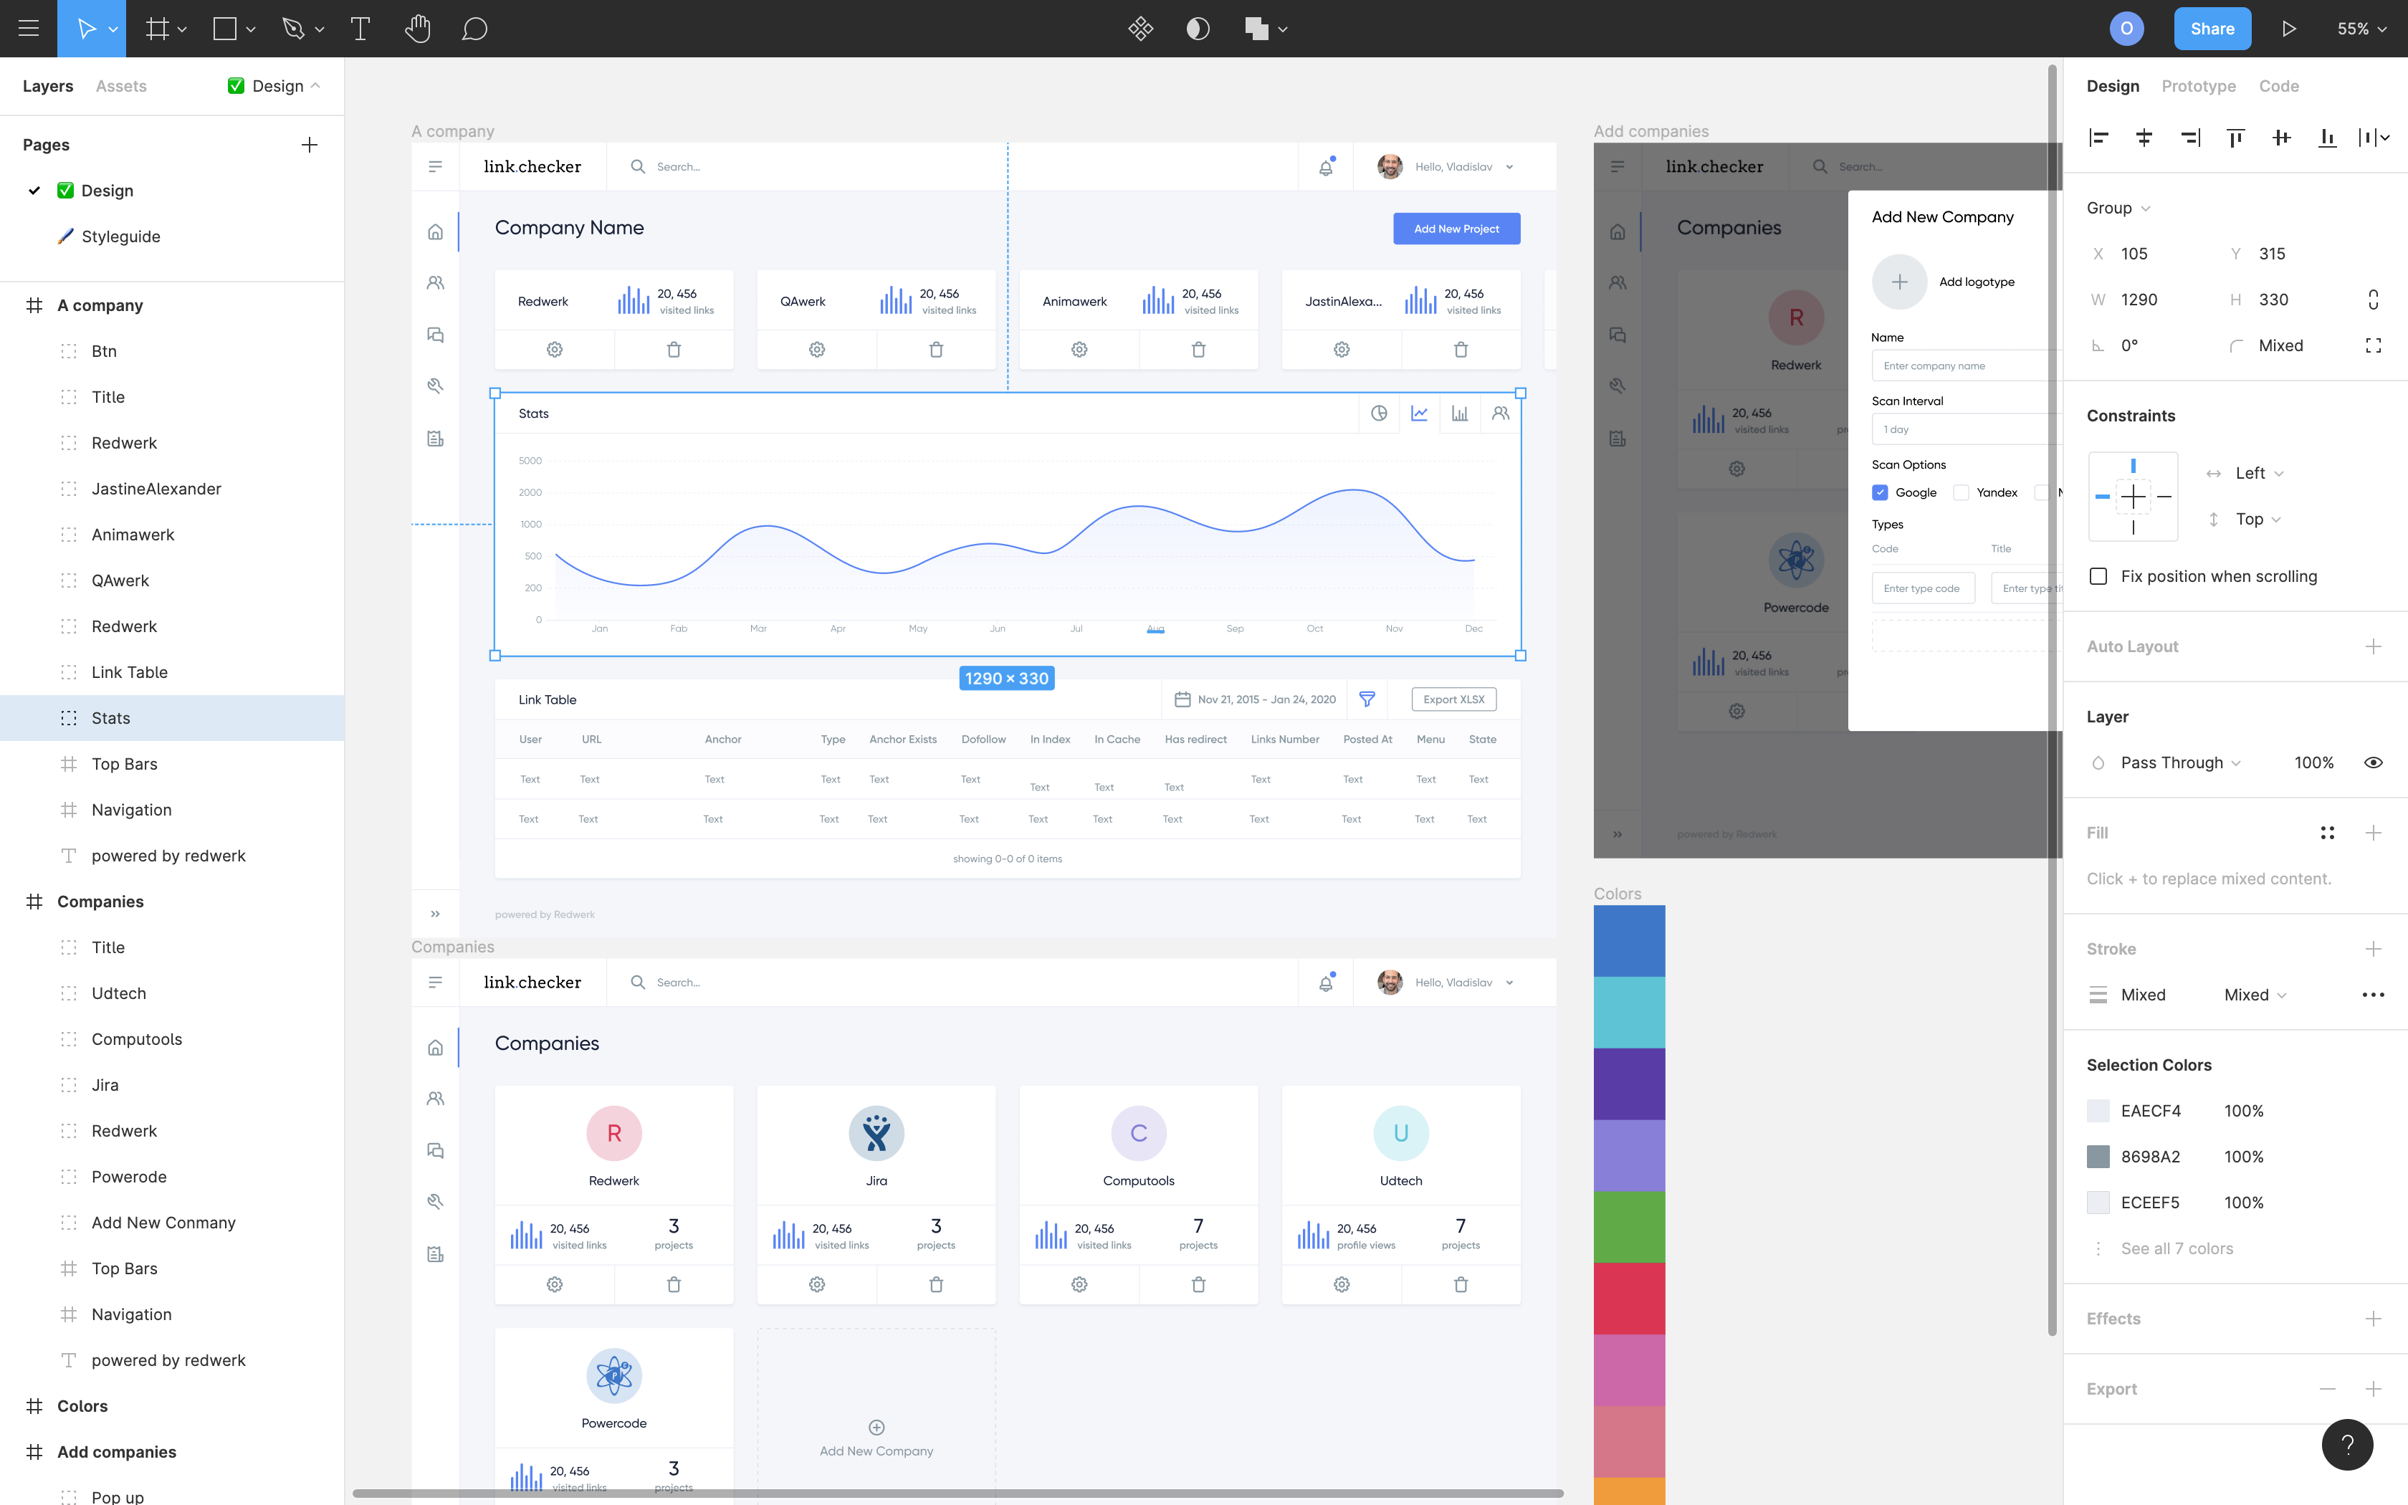This screenshot has height=1505, width=2408.
Task: Select the Pen tool
Action: [x=292, y=29]
